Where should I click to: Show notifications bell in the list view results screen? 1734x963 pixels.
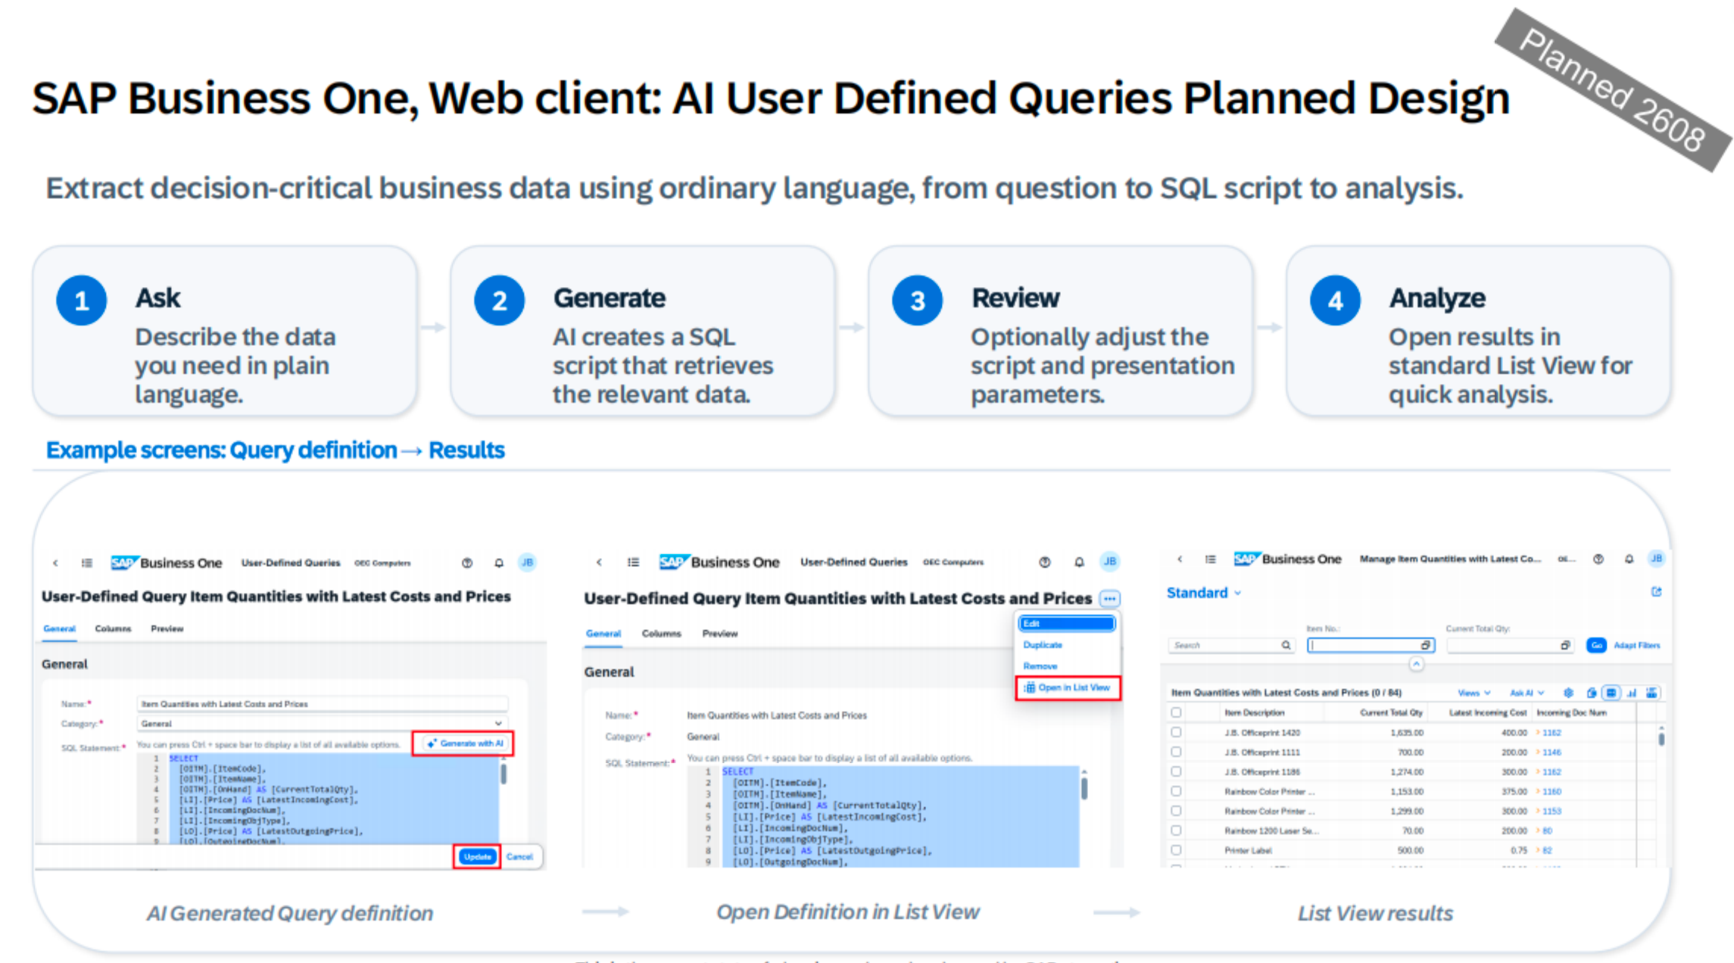point(1629,559)
